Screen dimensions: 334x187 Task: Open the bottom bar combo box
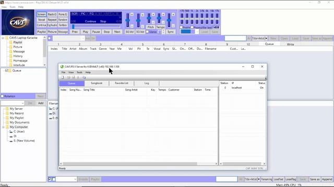click(x=66, y=179)
